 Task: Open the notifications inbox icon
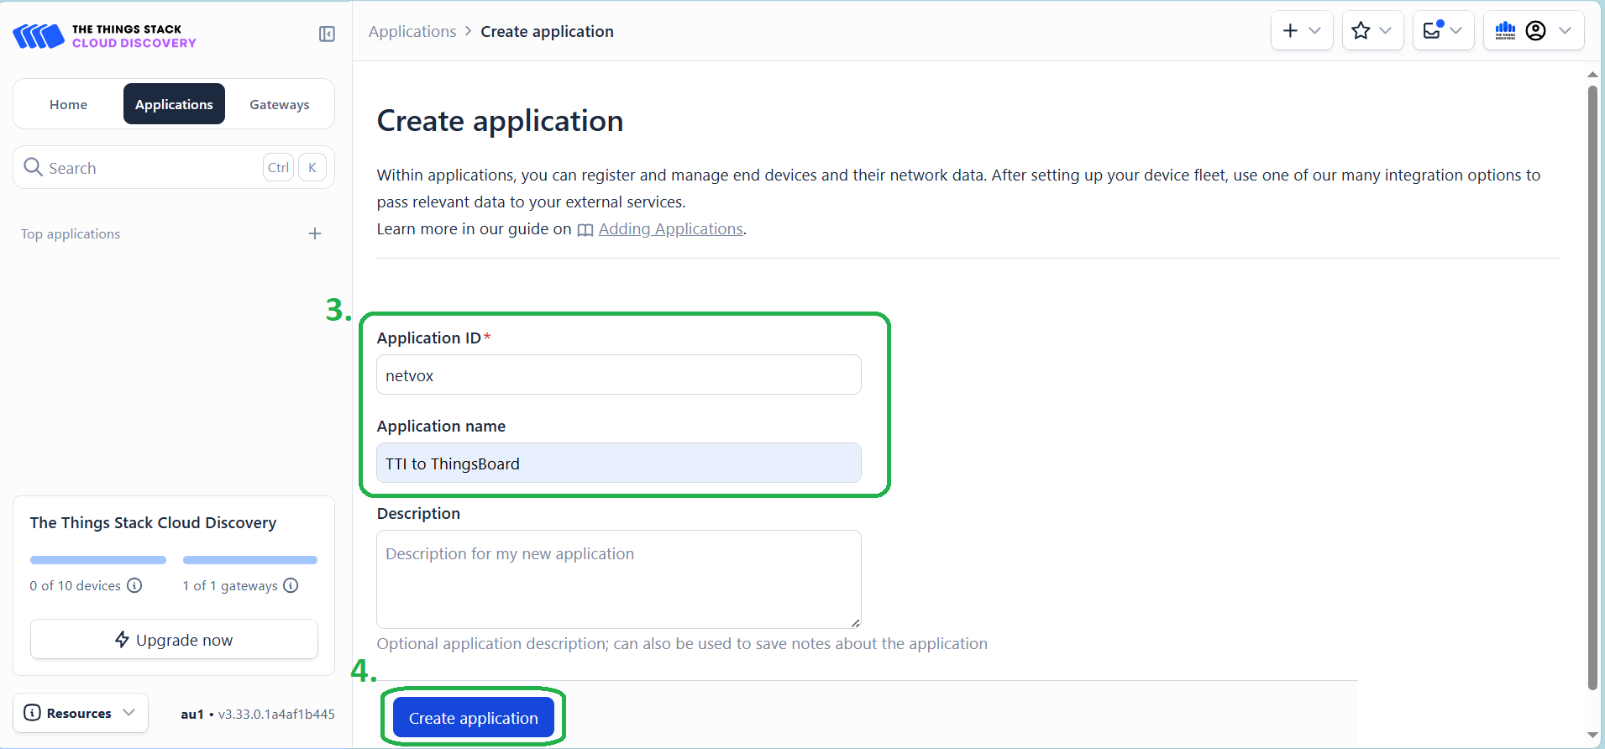pos(1433,30)
